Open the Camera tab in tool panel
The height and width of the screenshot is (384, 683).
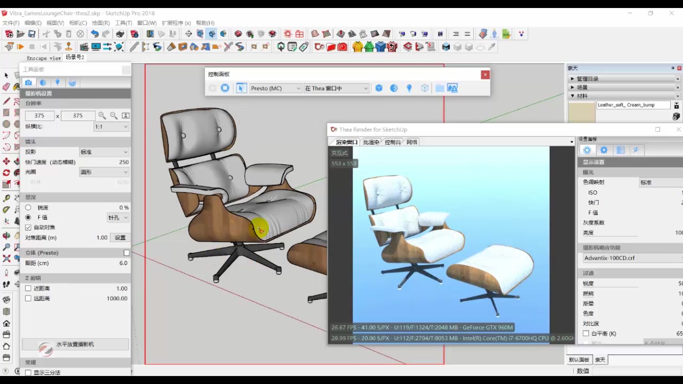click(28, 83)
